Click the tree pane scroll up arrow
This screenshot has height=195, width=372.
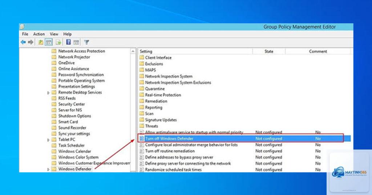(x=133, y=51)
